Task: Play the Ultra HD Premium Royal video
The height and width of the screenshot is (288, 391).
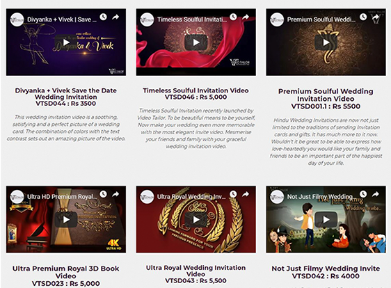Action: pos(66,219)
